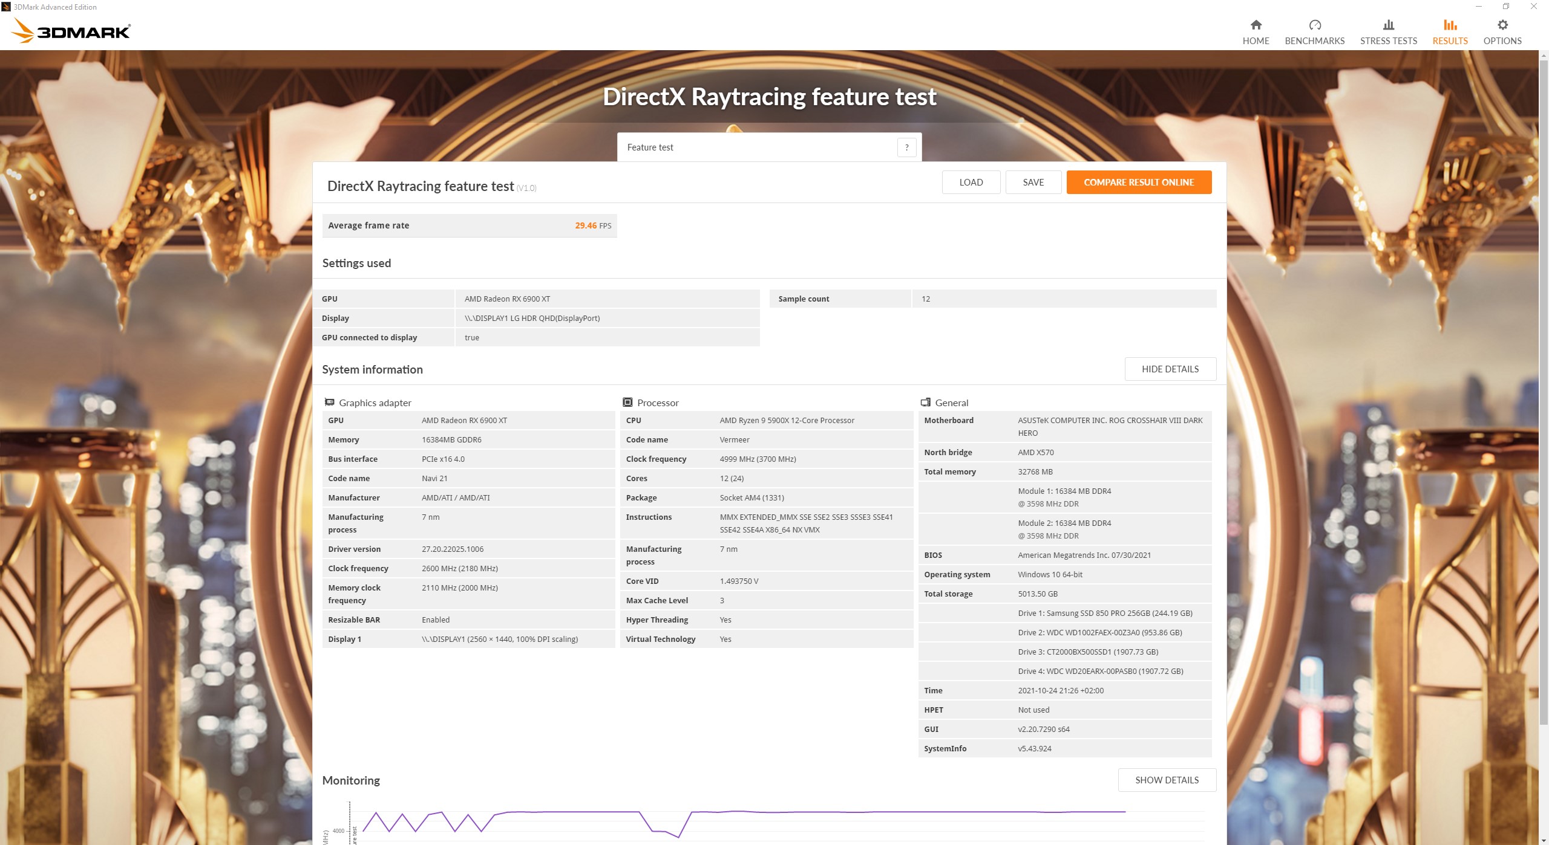Restore down the 3DMark window
This screenshot has height=845, width=1549.
tap(1505, 7)
